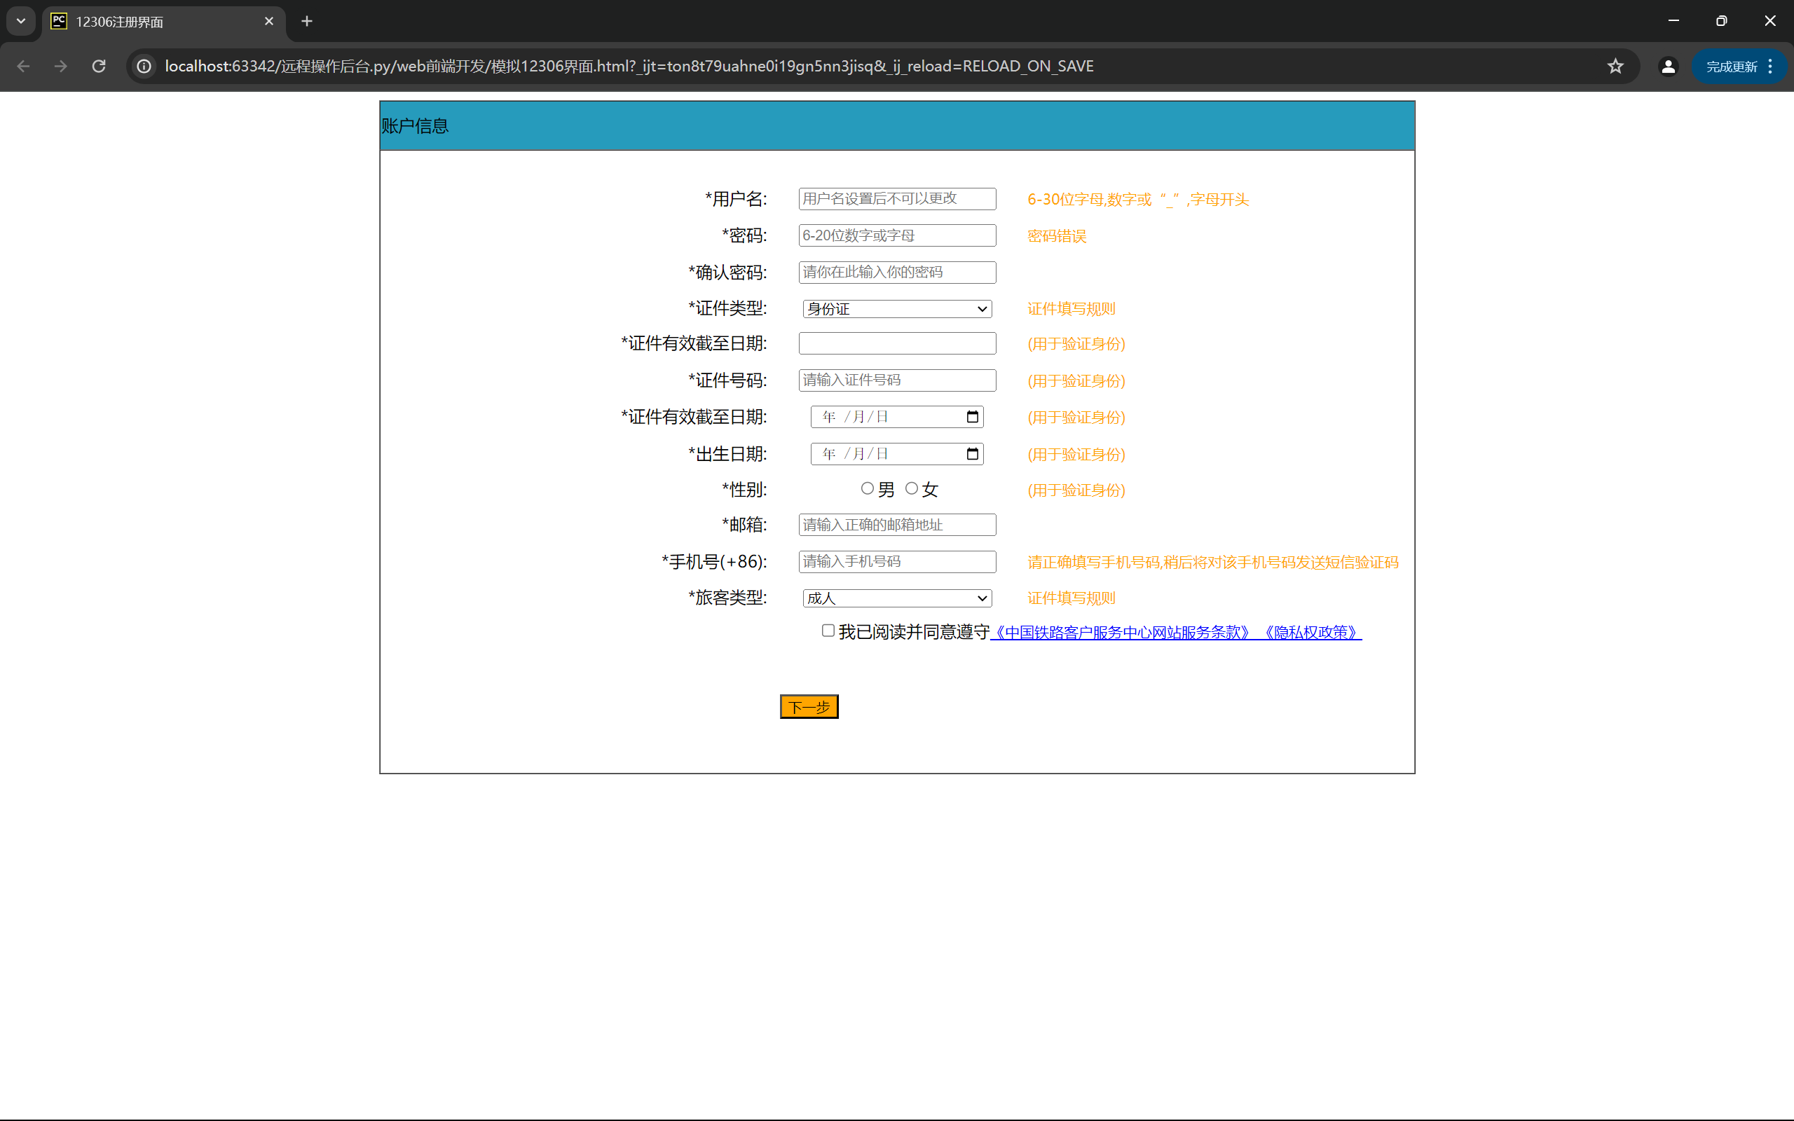This screenshot has height=1121, width=1794.
Task: Open calendar icon for 出生日期
Action: point(973,454)
